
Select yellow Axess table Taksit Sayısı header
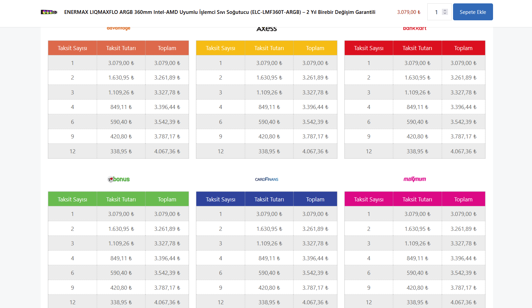point(221,48)
